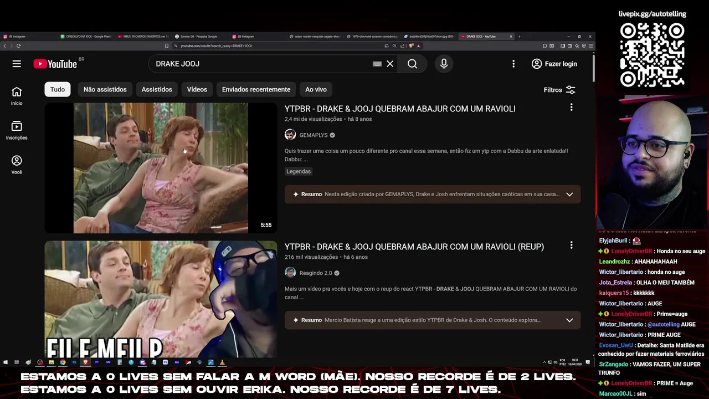Switch to aston-martin-vanquish-zagato tab

point(314,37)
